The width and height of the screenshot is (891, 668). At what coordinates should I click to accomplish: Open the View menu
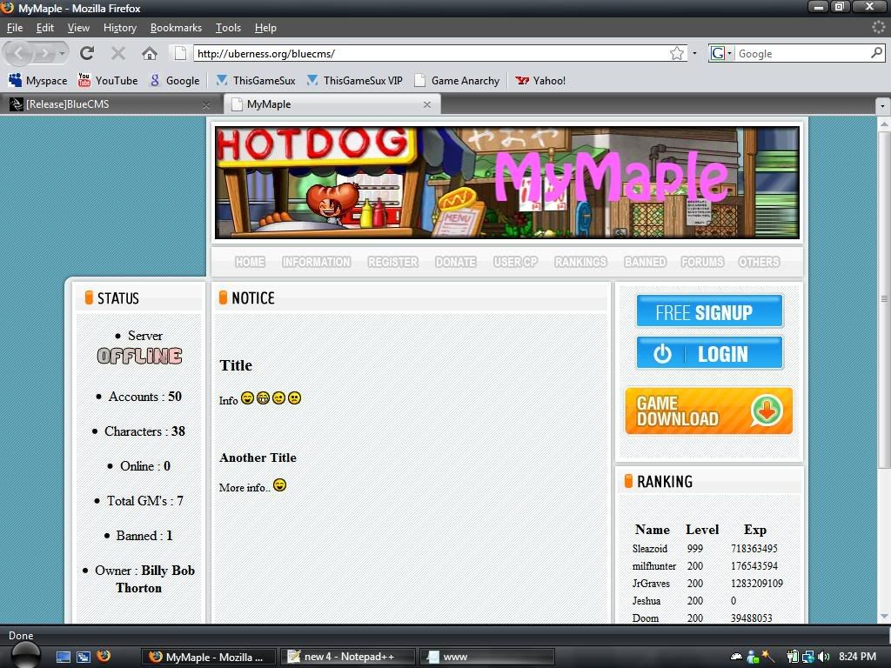(x=78, y=28)
